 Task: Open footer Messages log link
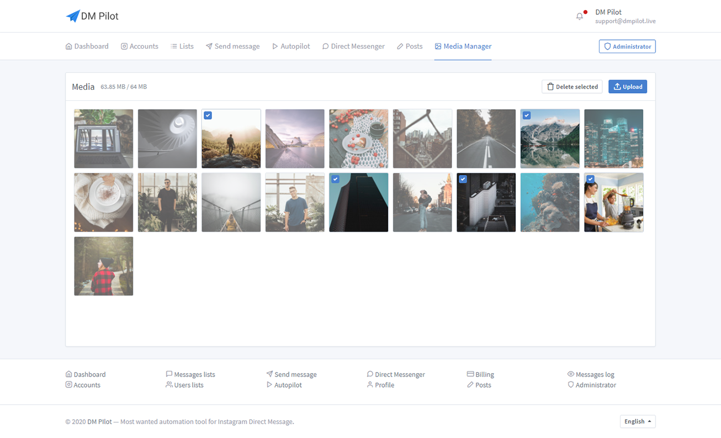click(591, 374)
